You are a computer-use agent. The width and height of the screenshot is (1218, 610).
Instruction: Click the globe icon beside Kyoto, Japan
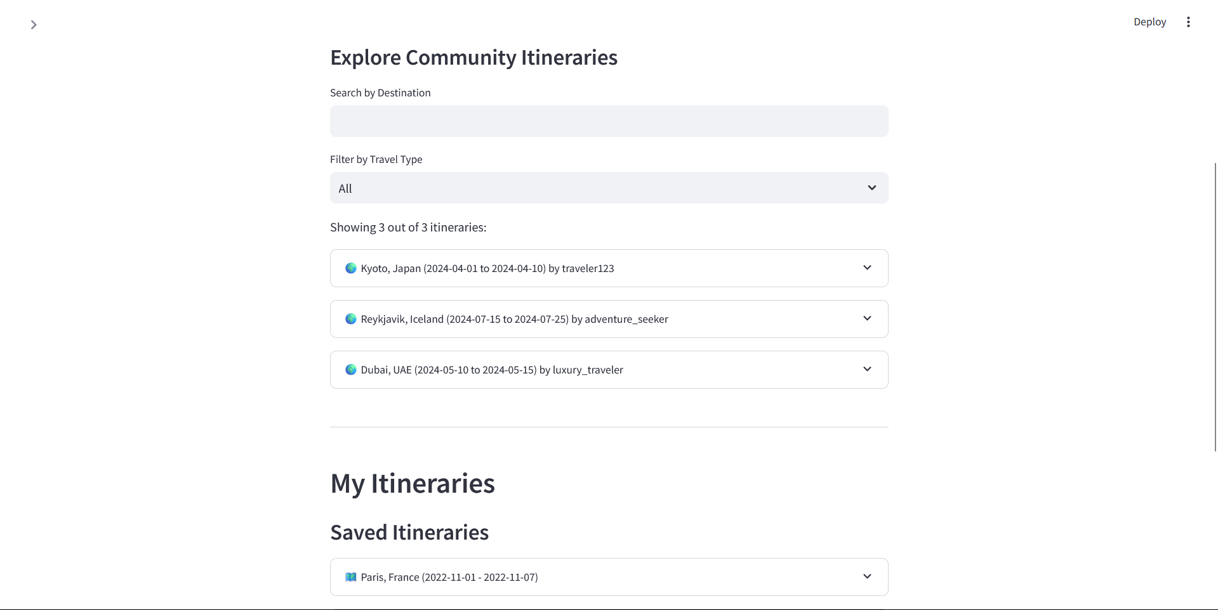pyautogui.click(x=350, y=268)
